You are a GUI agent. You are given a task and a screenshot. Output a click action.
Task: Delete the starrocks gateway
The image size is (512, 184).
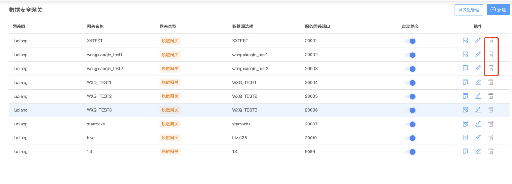click(x=491, y=124)
